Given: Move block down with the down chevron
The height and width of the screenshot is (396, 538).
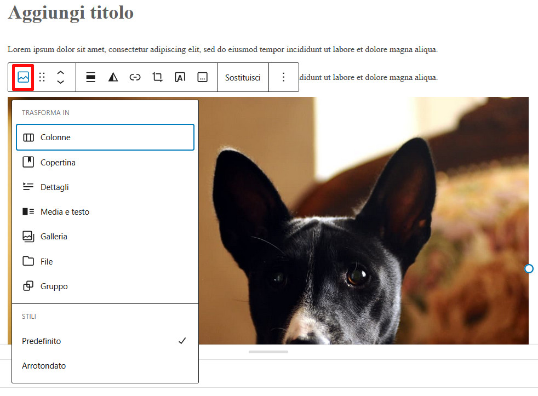Looking at the screenshot, I should tap(60, 82).
